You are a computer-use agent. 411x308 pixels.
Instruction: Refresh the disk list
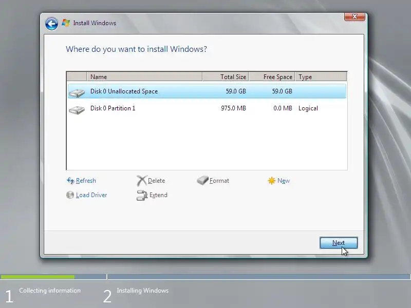86,181
